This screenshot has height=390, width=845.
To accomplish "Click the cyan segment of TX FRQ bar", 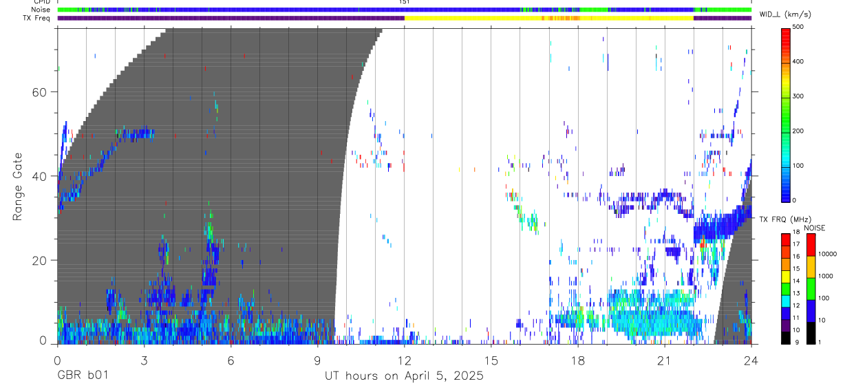I will point(786,301).
